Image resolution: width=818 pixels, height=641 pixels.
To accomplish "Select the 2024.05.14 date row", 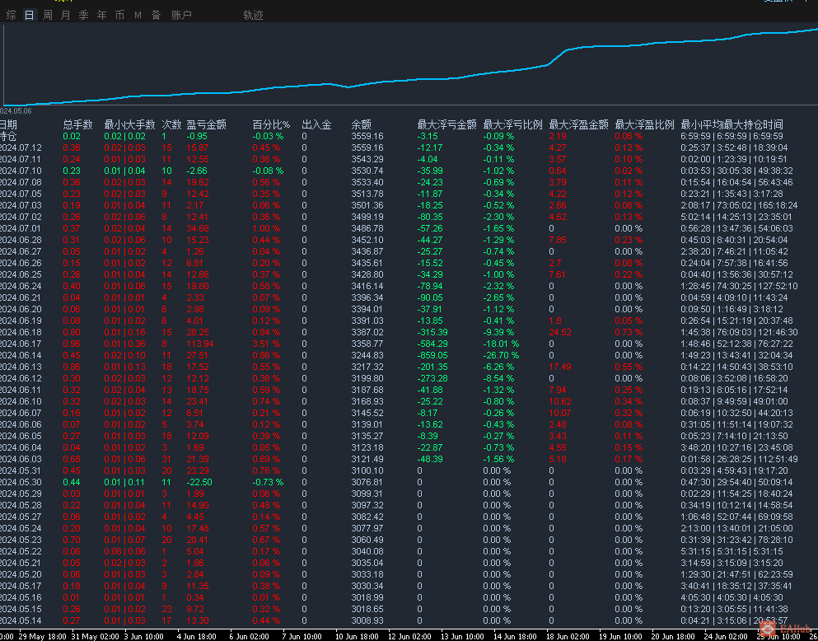I will (x=21, y=620).
